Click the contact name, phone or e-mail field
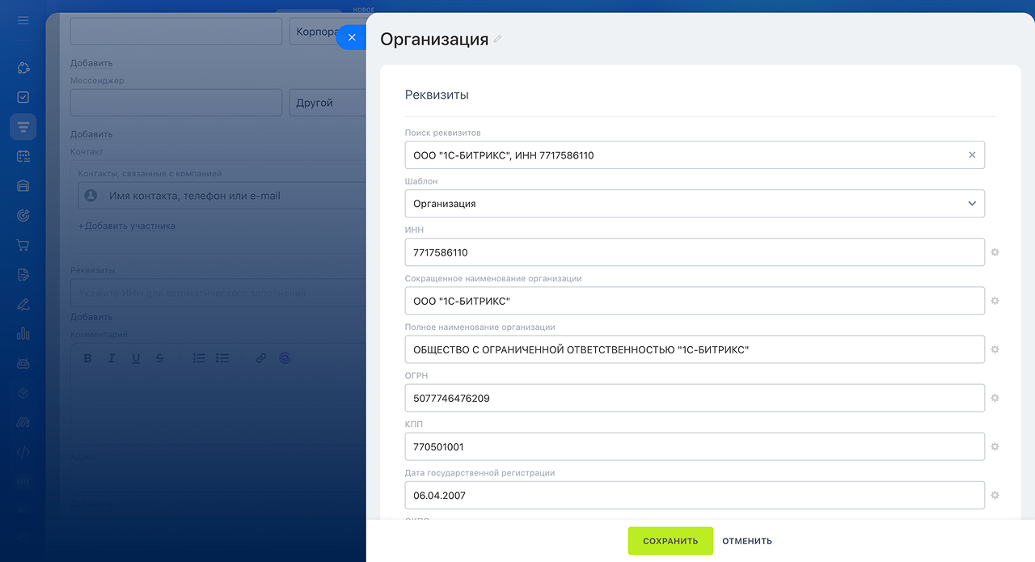1035x562 pixels. [222, 196]
